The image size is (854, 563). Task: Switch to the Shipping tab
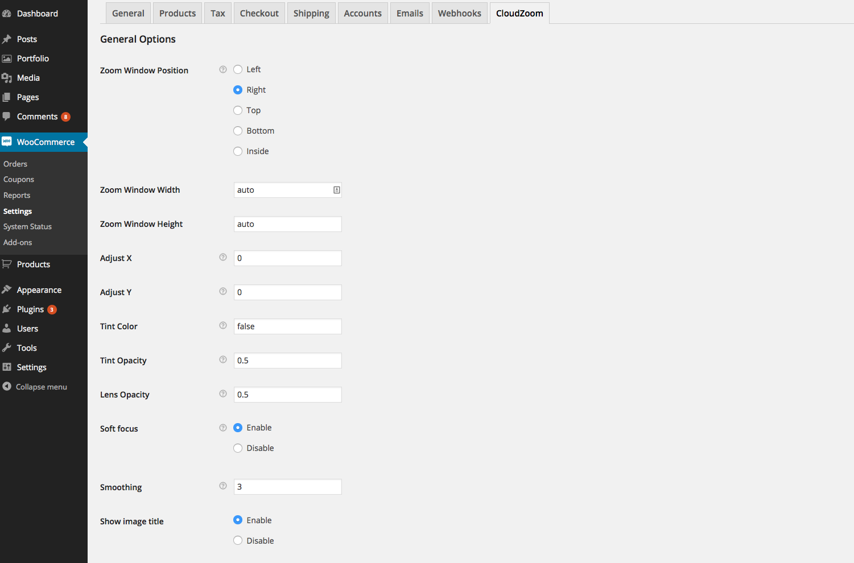(311, 13)
